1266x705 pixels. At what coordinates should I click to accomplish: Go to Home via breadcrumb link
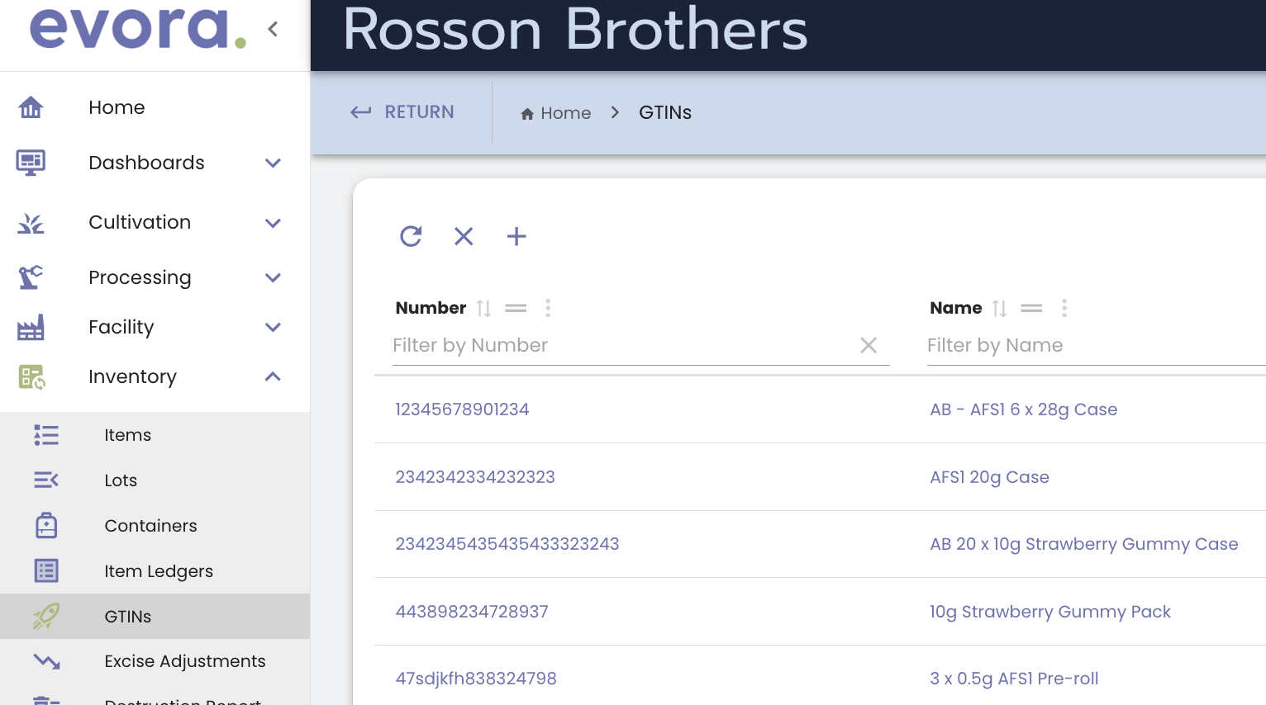(x=566, y=113)
